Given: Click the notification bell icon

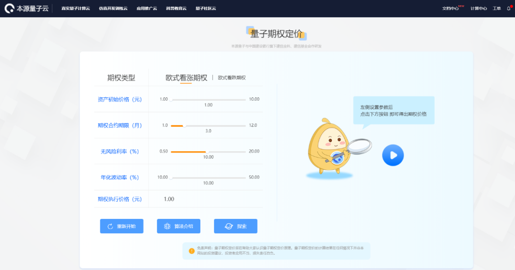Looking at the screenshot, I should (x=509, y=9).
